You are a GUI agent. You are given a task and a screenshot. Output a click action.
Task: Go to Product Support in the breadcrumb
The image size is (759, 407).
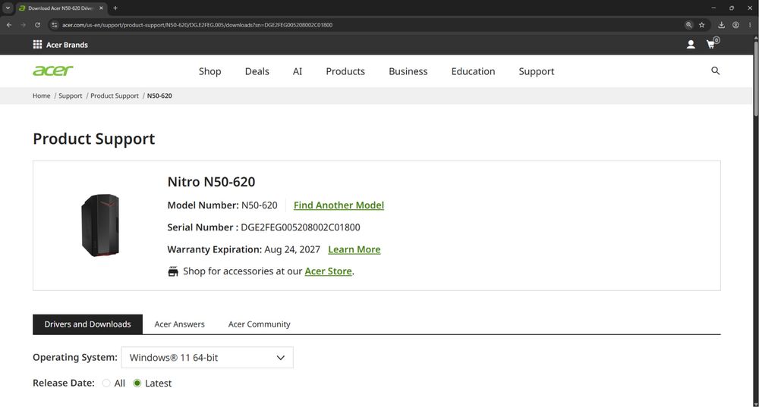[x=115, y=95]
